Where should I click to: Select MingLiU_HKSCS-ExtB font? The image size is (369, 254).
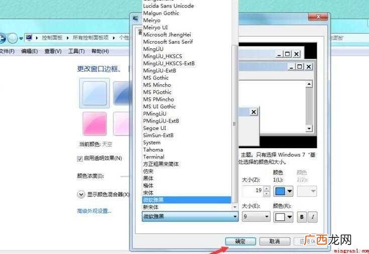pyautogui.click(x=169, y=64)
